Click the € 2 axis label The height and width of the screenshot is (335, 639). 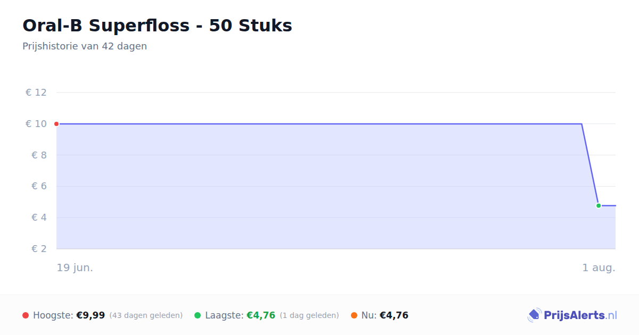click(x=39, y=249)
